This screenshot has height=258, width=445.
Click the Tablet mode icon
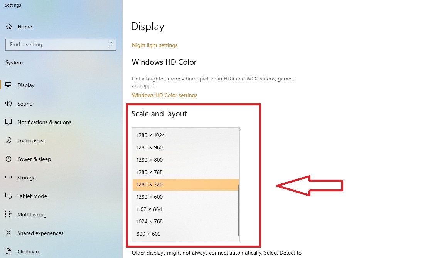[8, 196]
